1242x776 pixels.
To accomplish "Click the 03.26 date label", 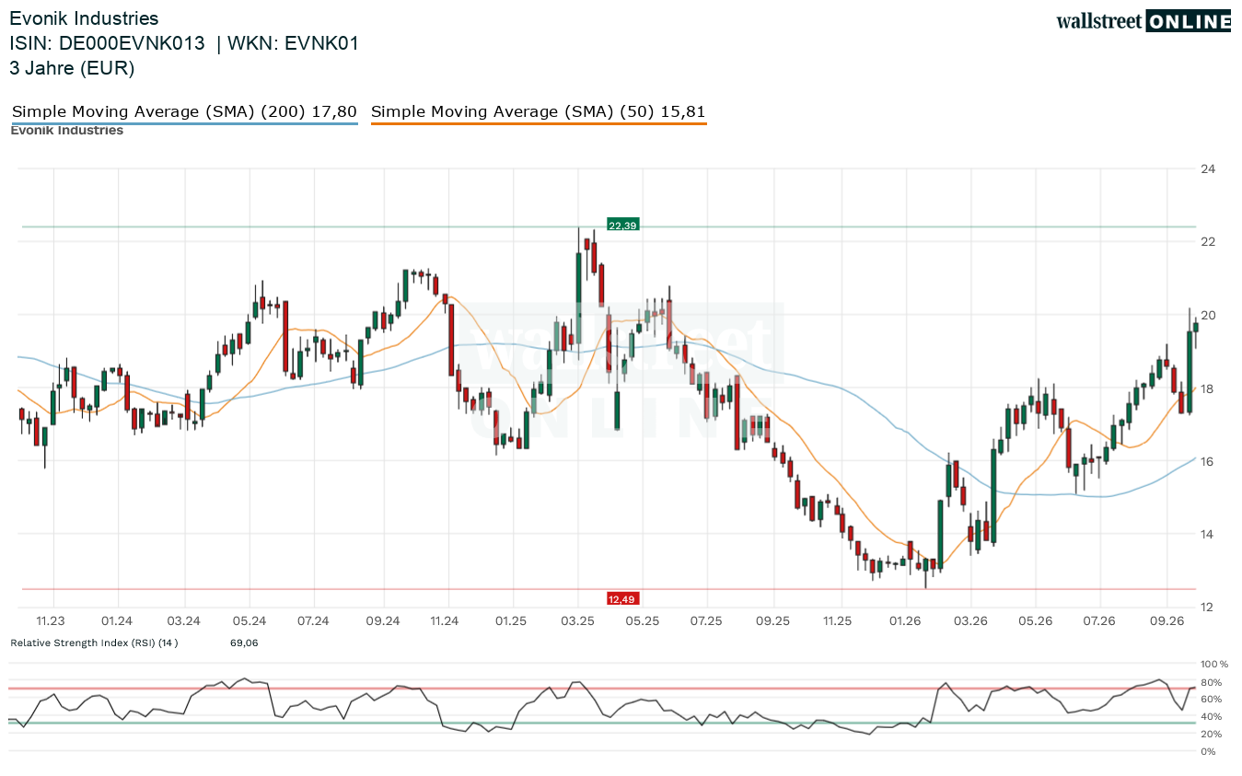I will [x=970, y=621].
